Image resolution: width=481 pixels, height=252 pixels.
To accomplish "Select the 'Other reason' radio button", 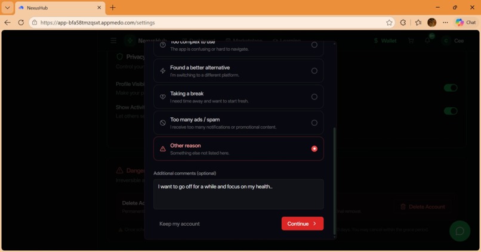I will pyautogui.click(x=314, y=149).
